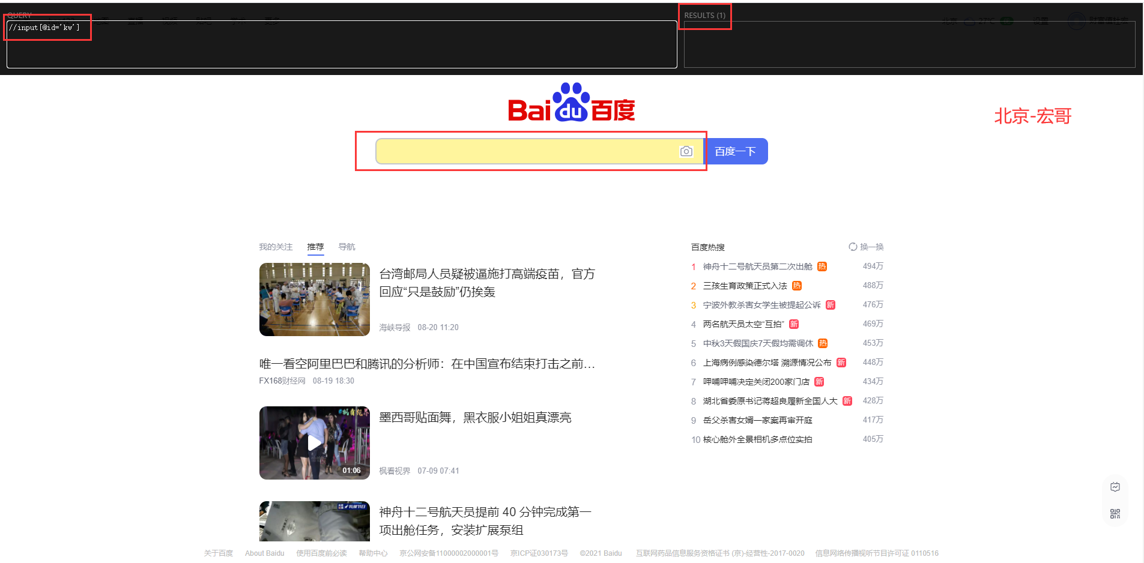Open hot search 两名航天员太空"互拍"
The height and width of the screenshot is (563, 1144).
pos(743,324)
